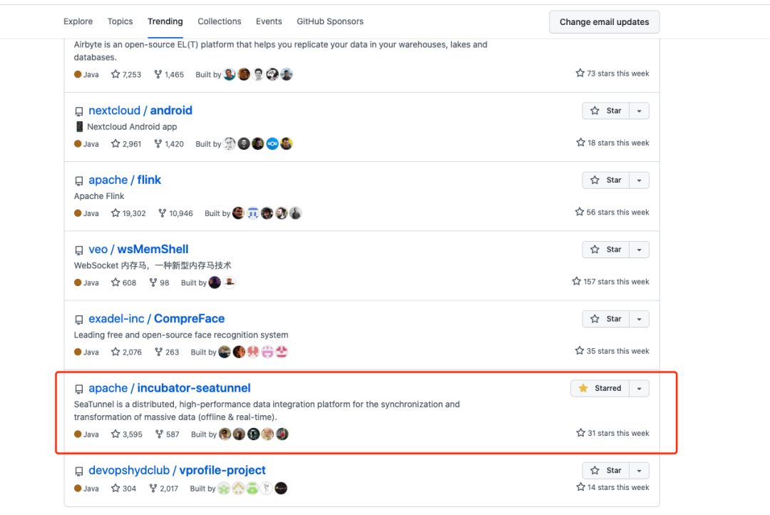Viewport: 770px width, 515px height.
Task: Open the apache / flink repository link
Action: click(125, 180)
